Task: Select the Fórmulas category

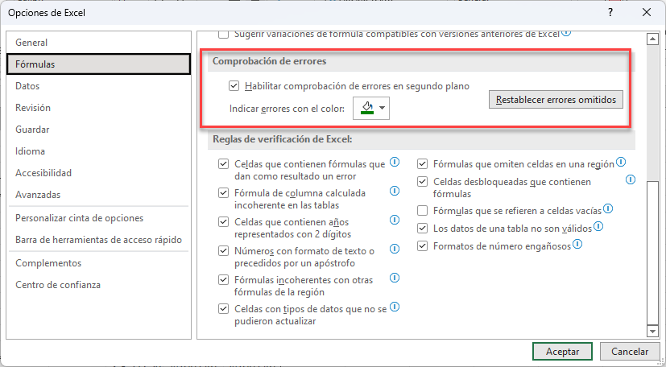Action: [98, 64]
